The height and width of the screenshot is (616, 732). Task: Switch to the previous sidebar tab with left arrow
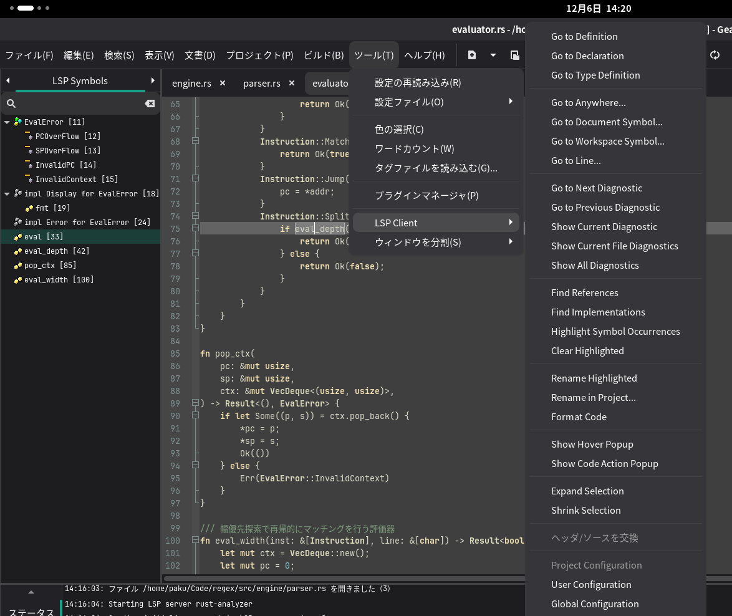[x=8, y=80]
